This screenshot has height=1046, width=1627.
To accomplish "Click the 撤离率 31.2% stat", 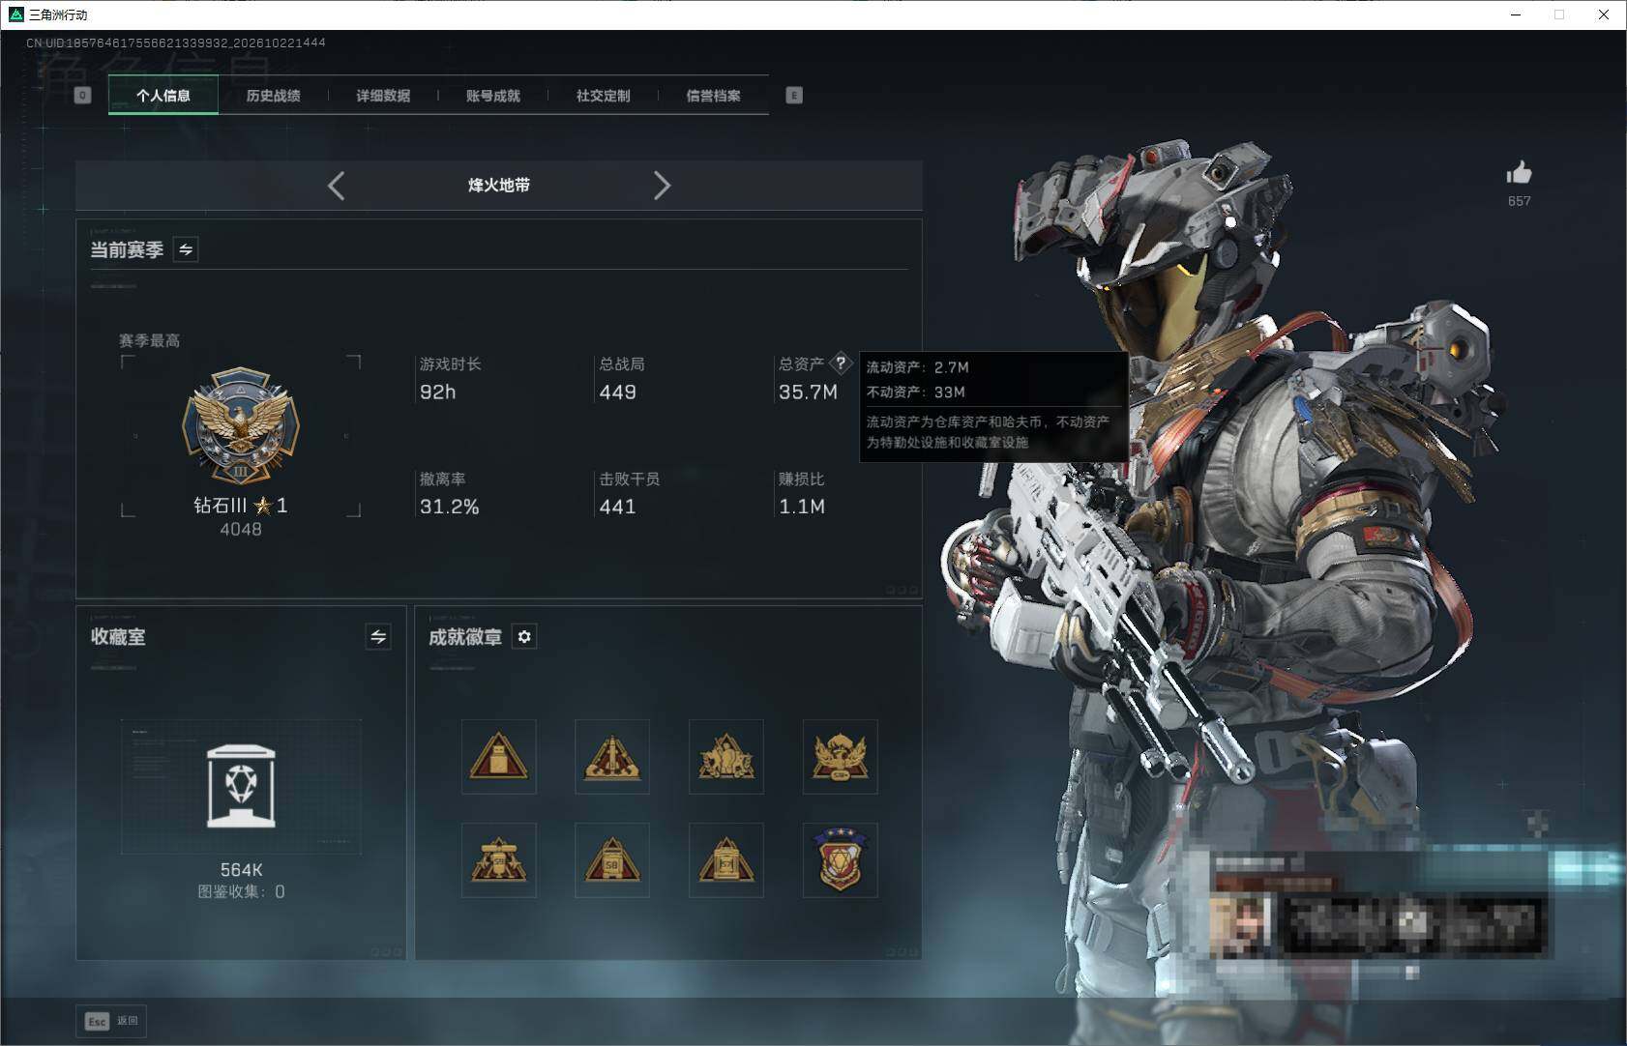I will pyautogui.click(x=449, y=493).
